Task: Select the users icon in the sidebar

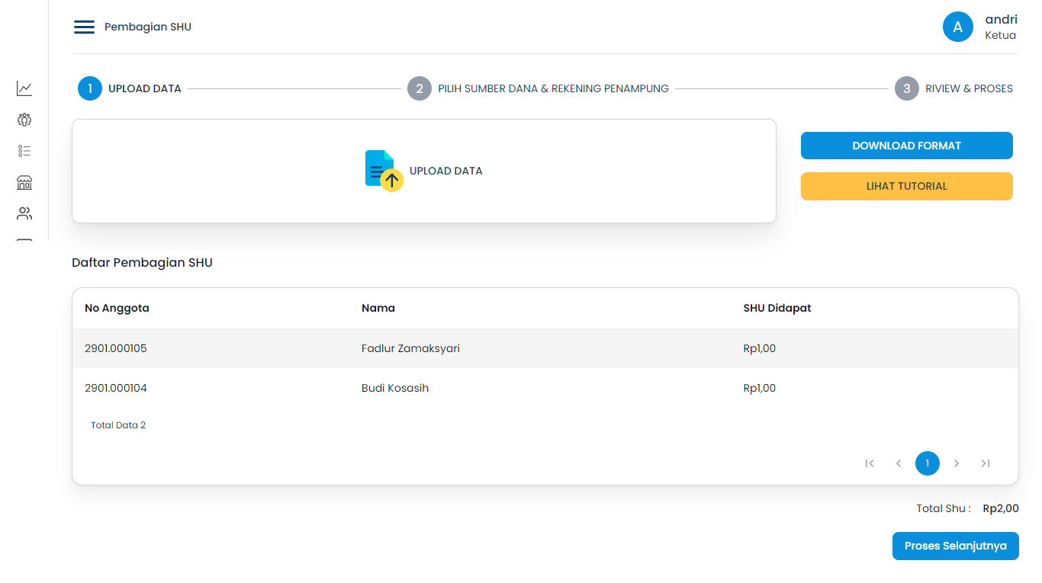Action: [24, 213]
